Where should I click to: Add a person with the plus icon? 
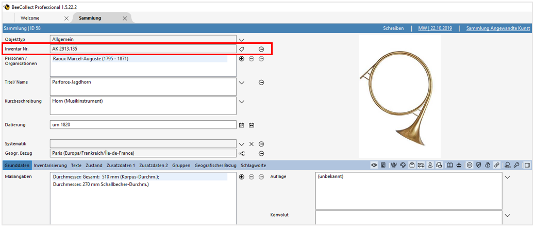242,59
